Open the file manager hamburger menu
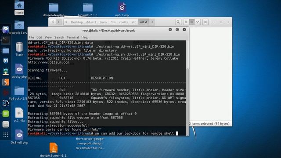281x158 pixels. click(205, 22)
